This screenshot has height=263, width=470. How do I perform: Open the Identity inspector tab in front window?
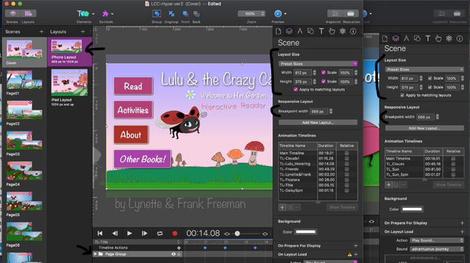[354, 31]
